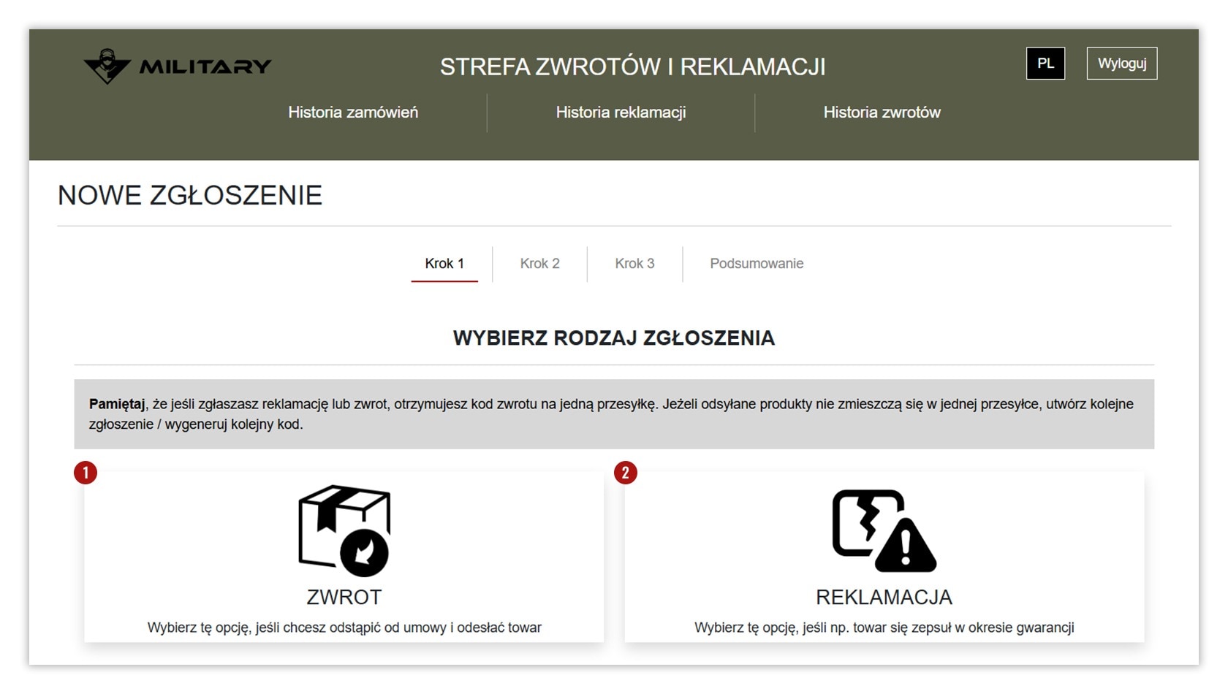Go to the Podsumowanie step tab
This screenshot has width=1228, height=694.
click(x=757, y=264)
